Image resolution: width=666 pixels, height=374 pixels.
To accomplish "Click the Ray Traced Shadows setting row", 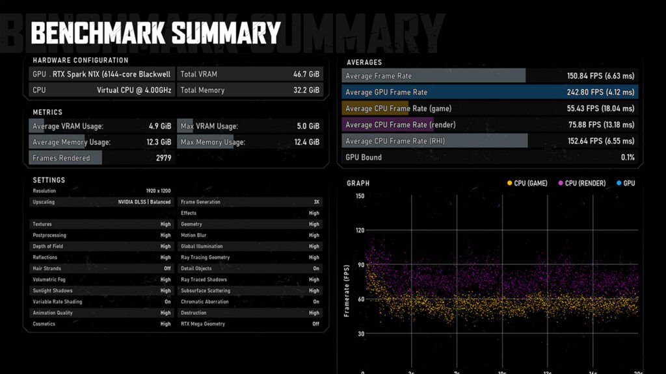I will 250,279.
